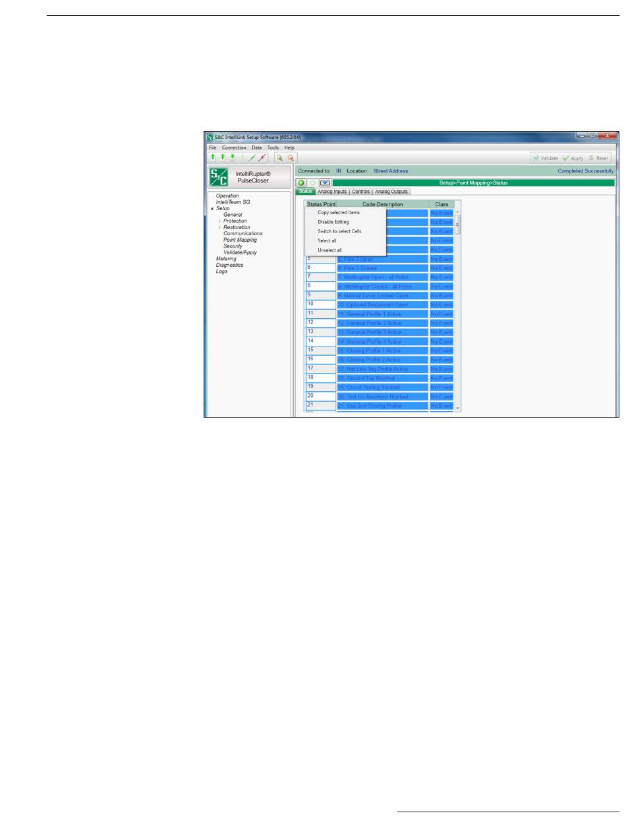This screenshot has width=626, height=830.
Task: Click the green magnifier toolbar icon
Action: [279, 157]
